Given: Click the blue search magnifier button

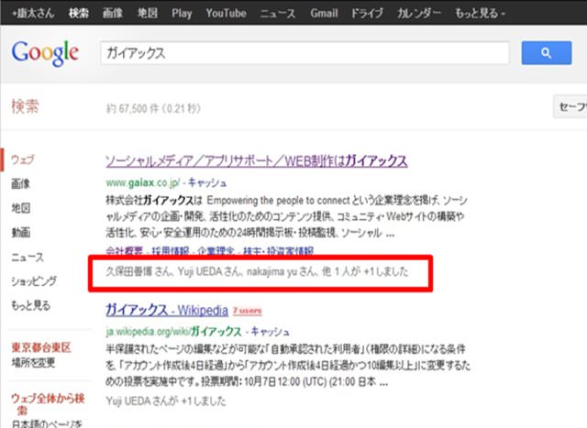Looking at the screenshot, I should click(x=547, y=53).
